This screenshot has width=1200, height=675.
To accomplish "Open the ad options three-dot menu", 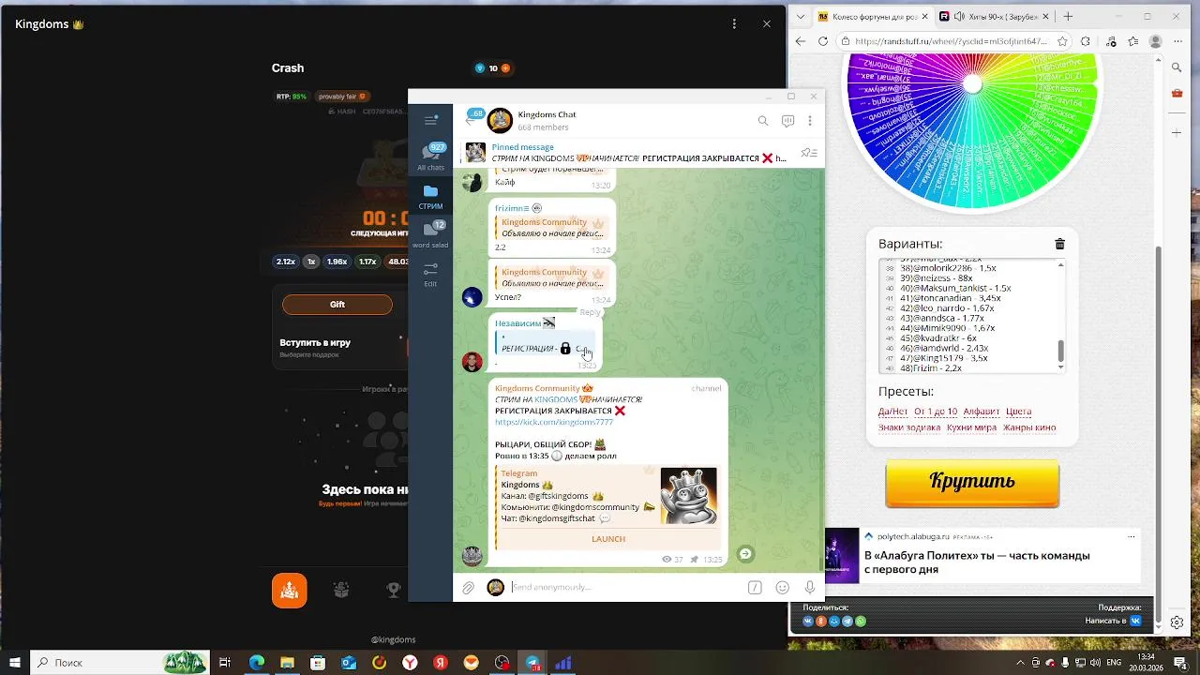I will [1132, 537].
